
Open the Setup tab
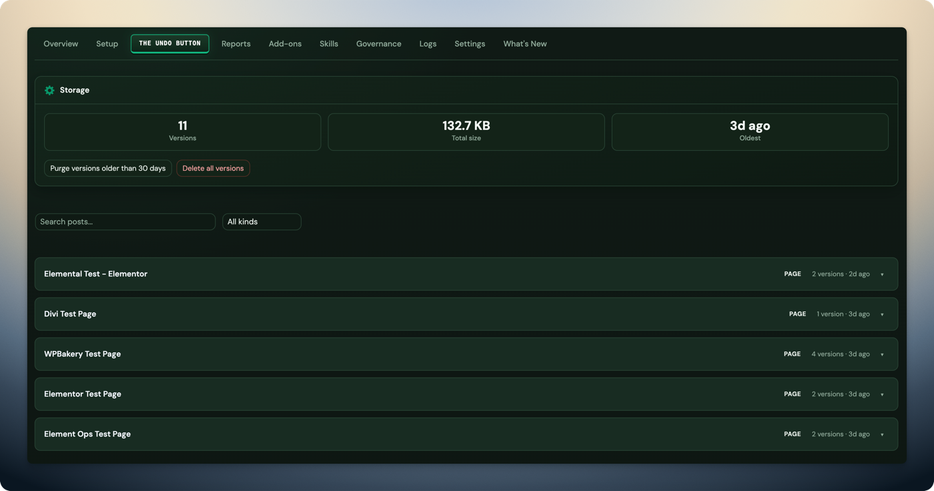pyautogui.click(x=107, y=44)
